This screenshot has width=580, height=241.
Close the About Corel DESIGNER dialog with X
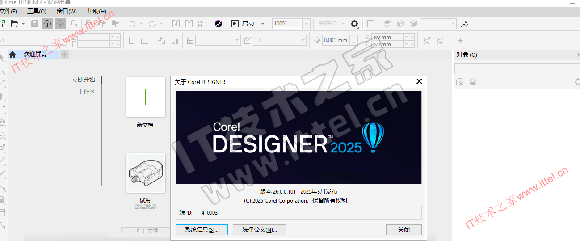419,81
